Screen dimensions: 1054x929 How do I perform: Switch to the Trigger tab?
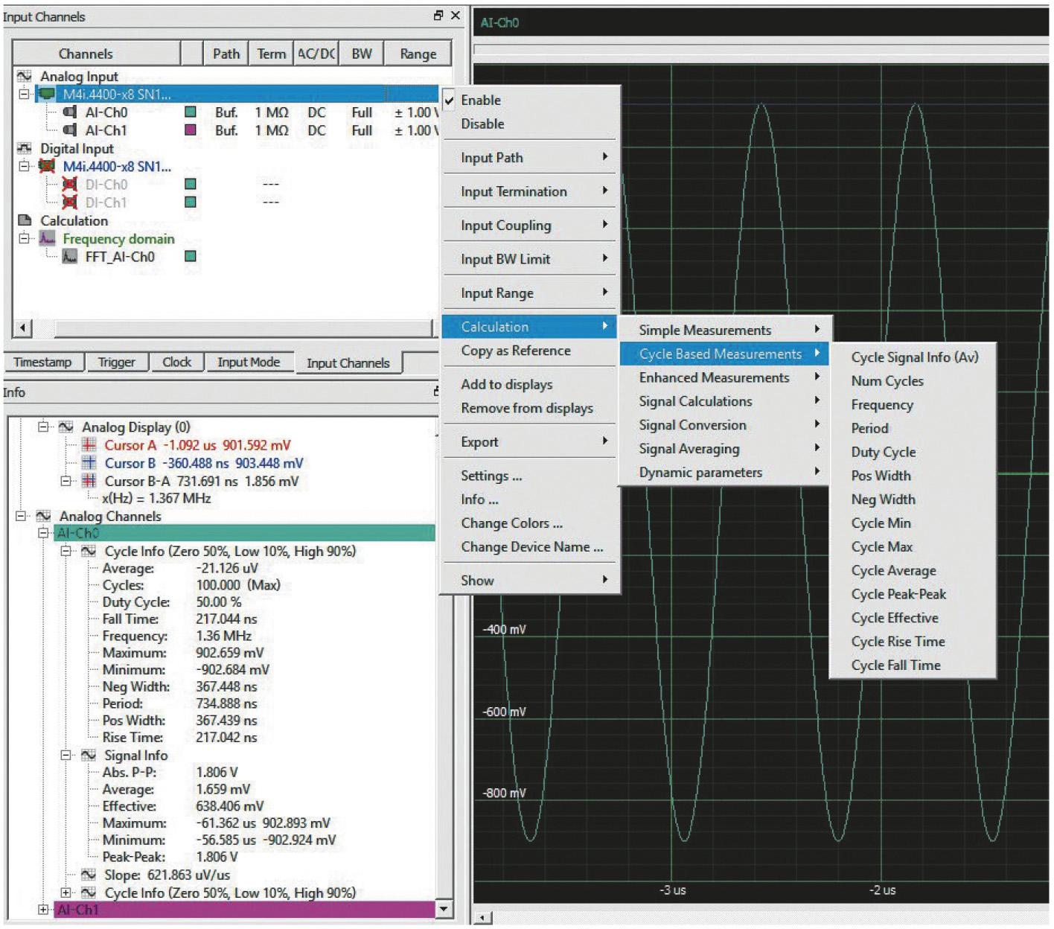coord(117,362)
